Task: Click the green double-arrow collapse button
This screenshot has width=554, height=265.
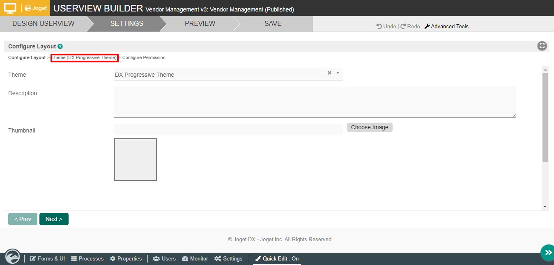Action: [547, 252]
